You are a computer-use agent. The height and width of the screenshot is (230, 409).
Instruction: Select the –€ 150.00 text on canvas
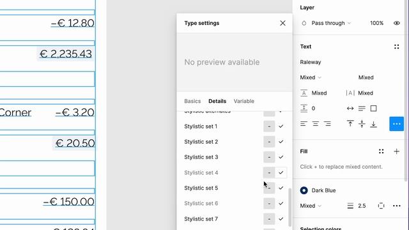click(x=68, y=202)
